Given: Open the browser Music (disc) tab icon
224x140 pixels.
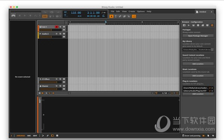Looking at the screenshot, I should point(198,25).
